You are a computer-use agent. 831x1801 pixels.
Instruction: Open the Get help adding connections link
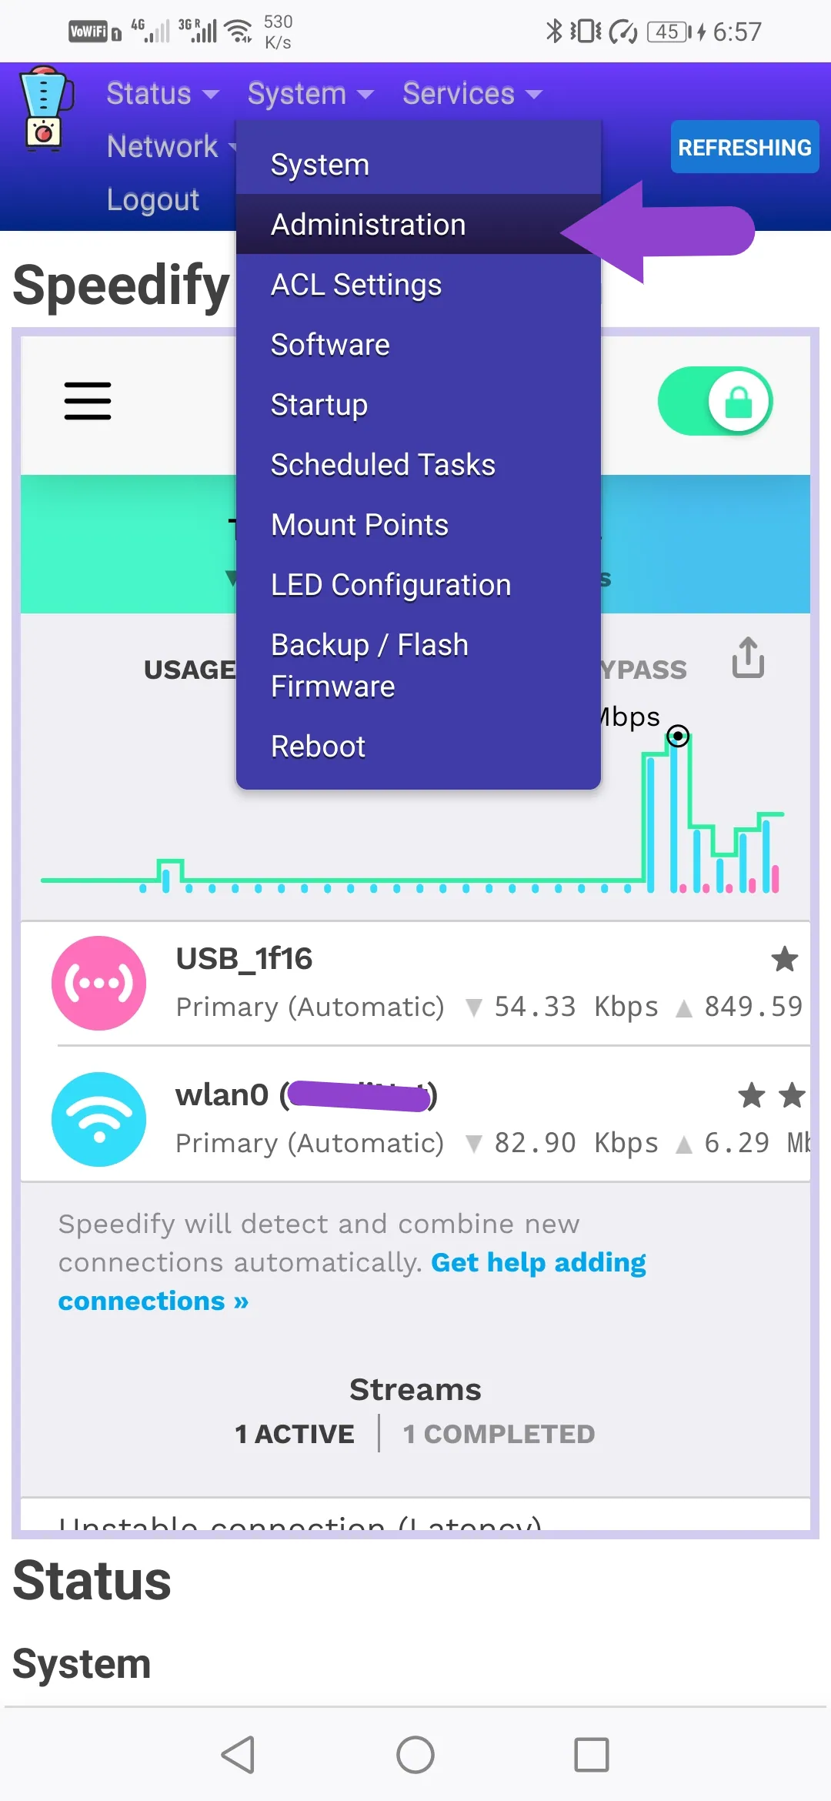click(352, 1281)
